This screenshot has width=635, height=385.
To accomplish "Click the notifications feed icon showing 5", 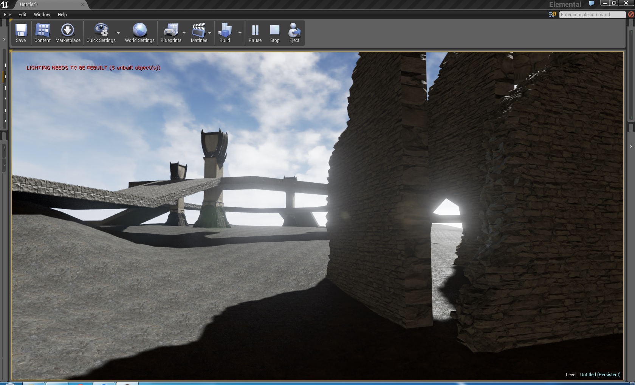I will [x=552, y=14].
